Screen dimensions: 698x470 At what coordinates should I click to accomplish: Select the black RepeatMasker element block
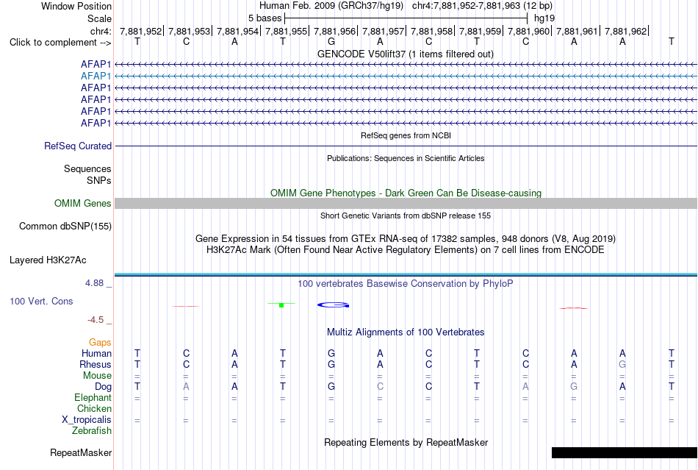coord(625,452)
